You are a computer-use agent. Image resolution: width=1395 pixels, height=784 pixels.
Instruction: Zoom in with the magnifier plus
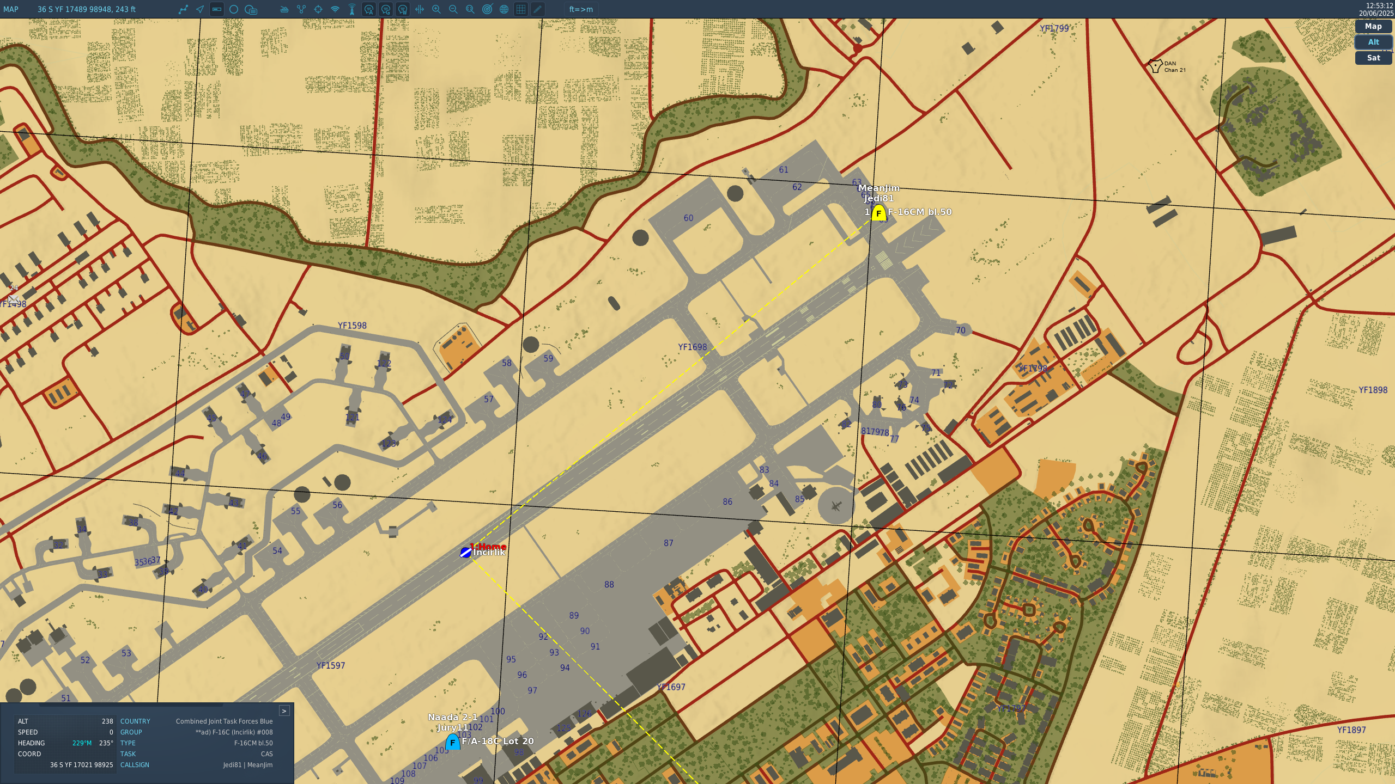click(x=436, y=9)
